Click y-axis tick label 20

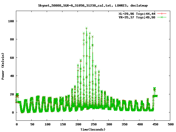12,94
